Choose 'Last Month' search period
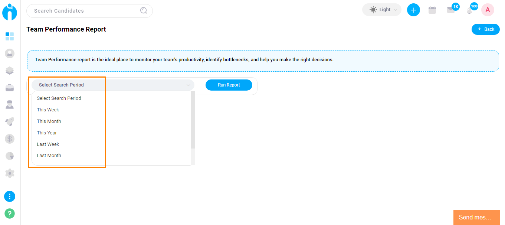505x225 pixels. pyautogui.click(x=111, y=156)
